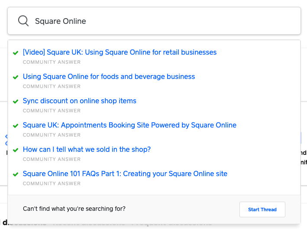The image size is (307, 229).
Task: Click green checkmark beside Square UK video result
Action: pyautogui.click(x=16, y=53)
